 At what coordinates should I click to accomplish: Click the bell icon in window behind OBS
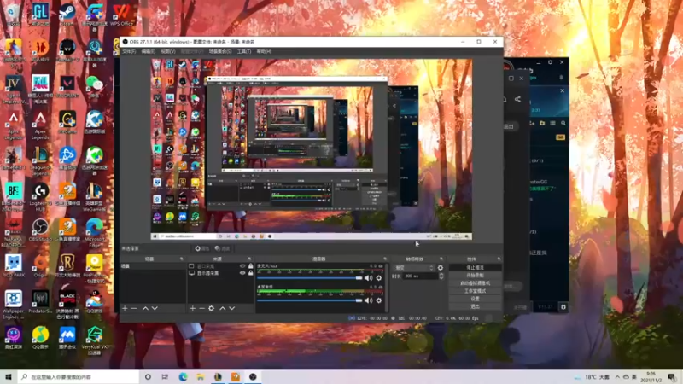(561, 78)
